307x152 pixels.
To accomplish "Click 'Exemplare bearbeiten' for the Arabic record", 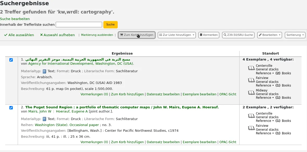I will coord(199,94).
